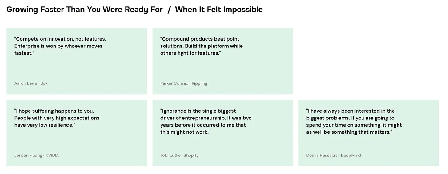Open the Jensen Huang author name
Screen dimensions: 448x174
pos(28,156)
